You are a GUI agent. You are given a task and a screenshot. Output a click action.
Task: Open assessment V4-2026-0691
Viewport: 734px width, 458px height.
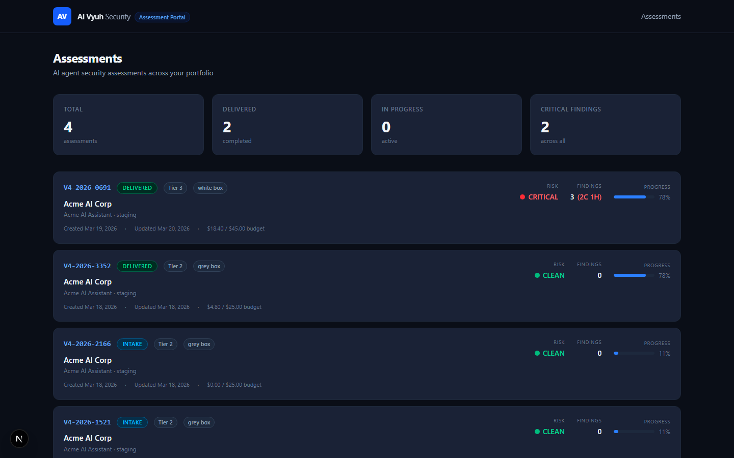tap(87, 188)
